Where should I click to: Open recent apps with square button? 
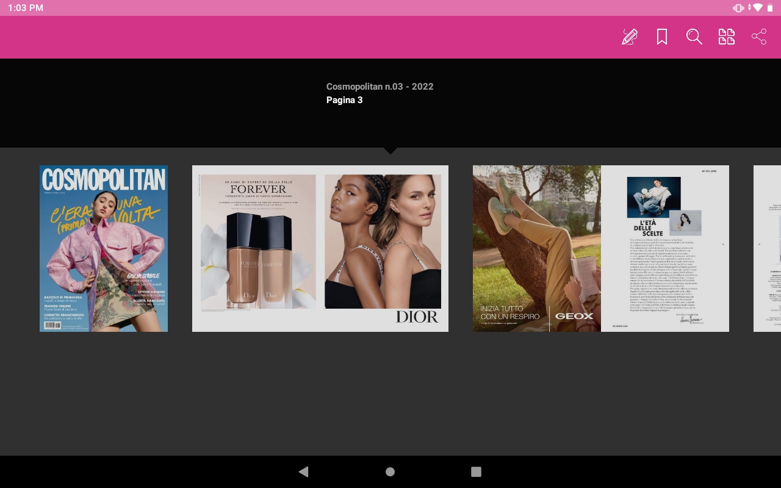click(476, 472)
